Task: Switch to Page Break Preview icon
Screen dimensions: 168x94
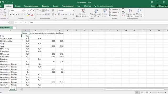Action: 147,92
